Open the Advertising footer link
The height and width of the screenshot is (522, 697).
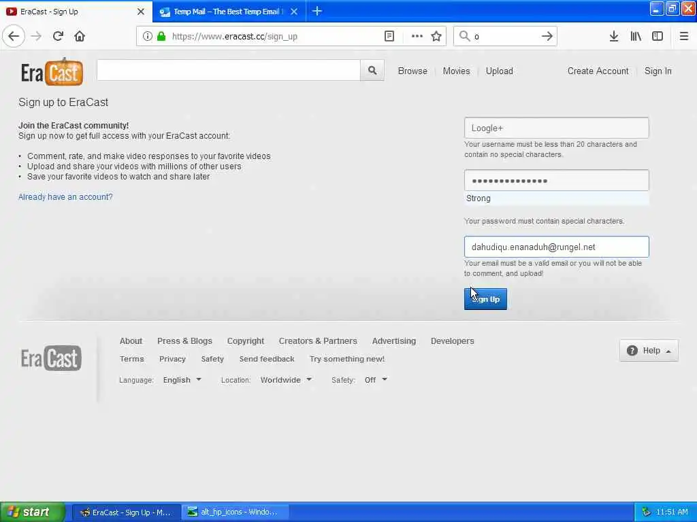point(394,341)
